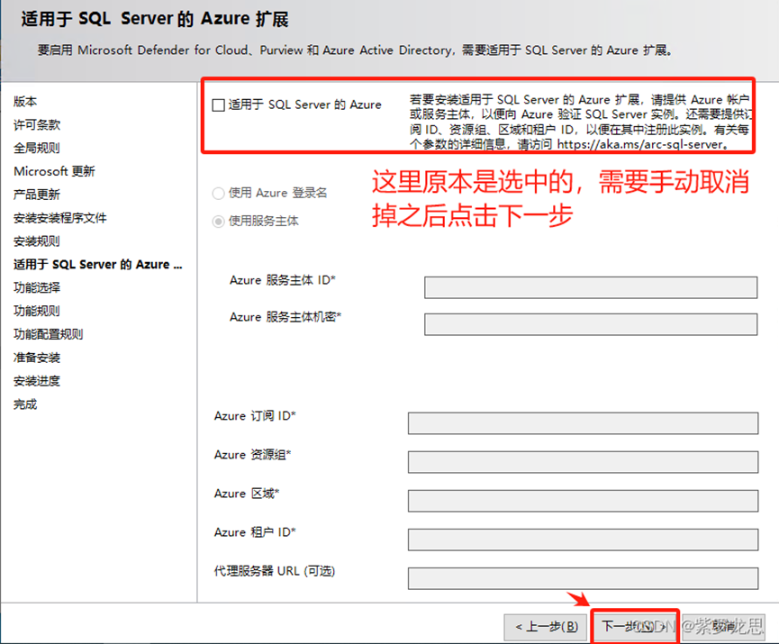This screenshot has height=644, width=779.
Task: Tick the 适用于 SQL Server 的 Azure checkbox
Action: (219, 105)
